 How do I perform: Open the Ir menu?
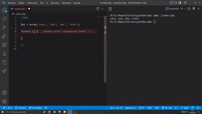pyautogui.click(x=47, y=3)
